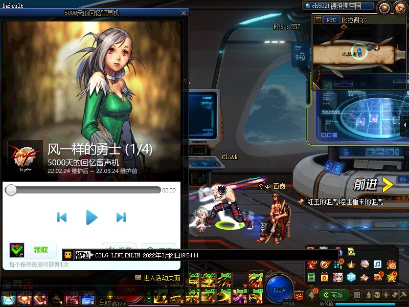The width and height of the screenshot is (409, 307).
Task: Expand the side panel arrow on right edge
Action: tap(404, 125)
